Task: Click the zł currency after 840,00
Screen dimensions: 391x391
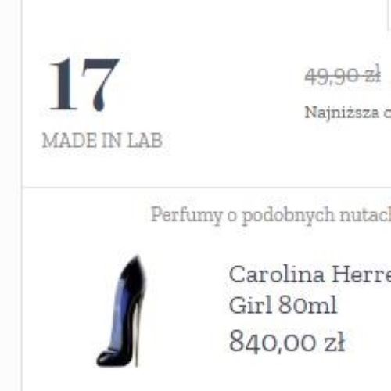Action: (x=335, y=341)
